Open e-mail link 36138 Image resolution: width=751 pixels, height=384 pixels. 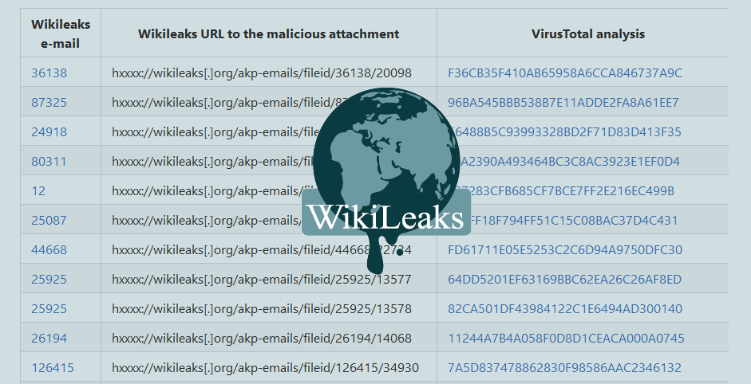tap(49, 73)
